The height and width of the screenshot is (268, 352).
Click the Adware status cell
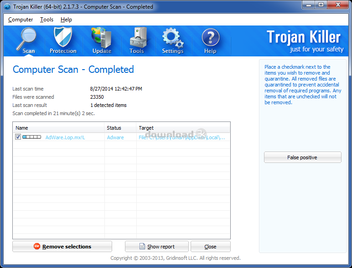pos(115,137)
